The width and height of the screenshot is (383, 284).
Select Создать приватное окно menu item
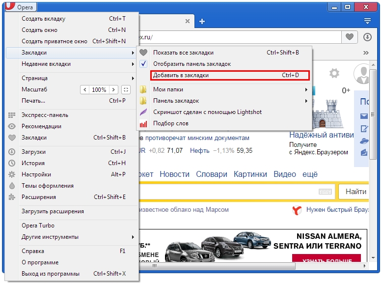pyautogui.click(x=72, y=41)
